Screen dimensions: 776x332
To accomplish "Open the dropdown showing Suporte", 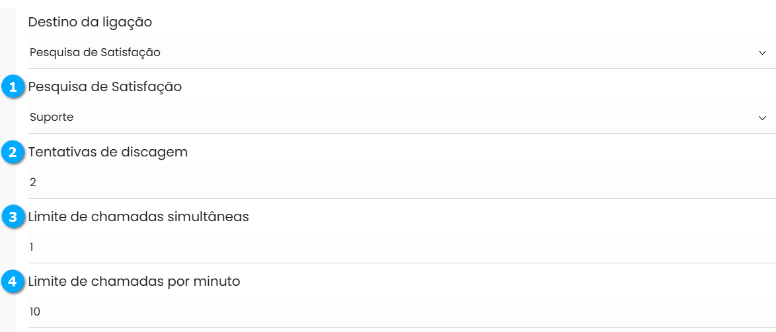I will point(397,117).
